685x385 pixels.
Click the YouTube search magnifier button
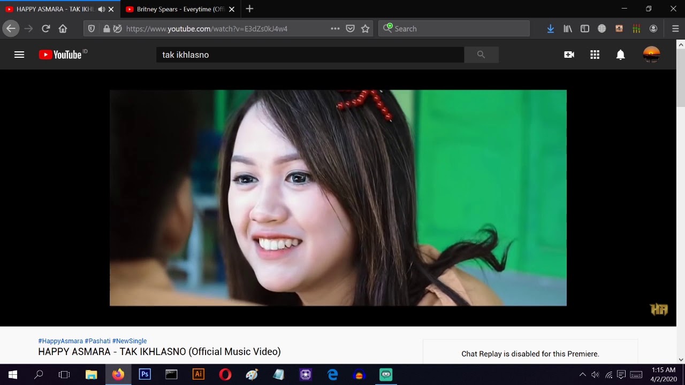point(481,55)
